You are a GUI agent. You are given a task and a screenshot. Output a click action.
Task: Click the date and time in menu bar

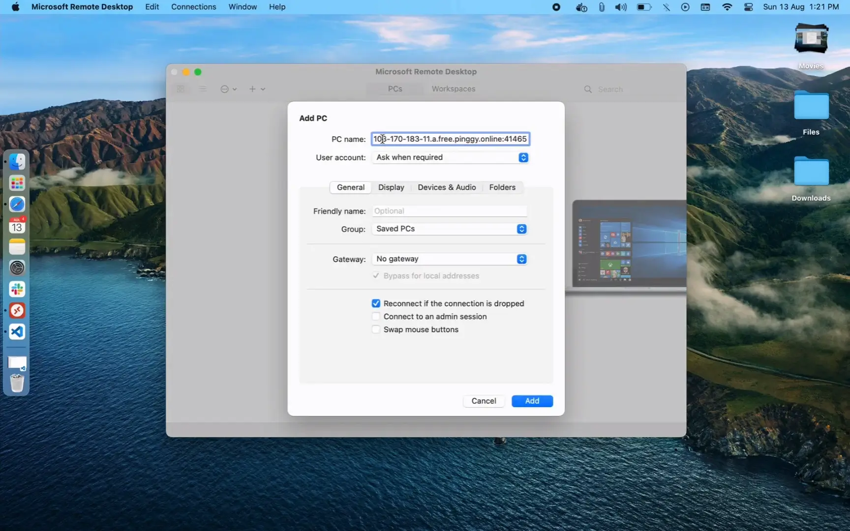(801, 7)
